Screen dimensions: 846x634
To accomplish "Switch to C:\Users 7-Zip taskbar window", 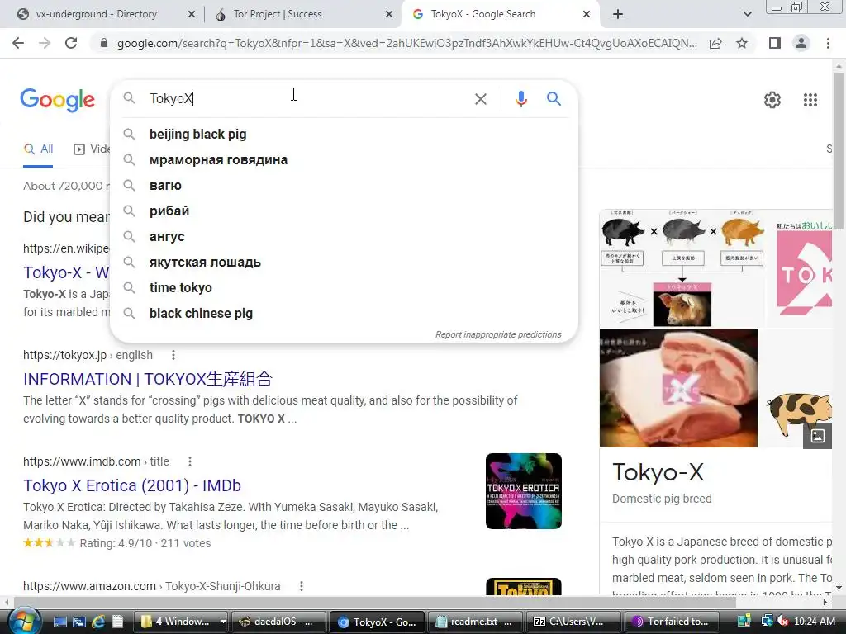I will (572, 622).
